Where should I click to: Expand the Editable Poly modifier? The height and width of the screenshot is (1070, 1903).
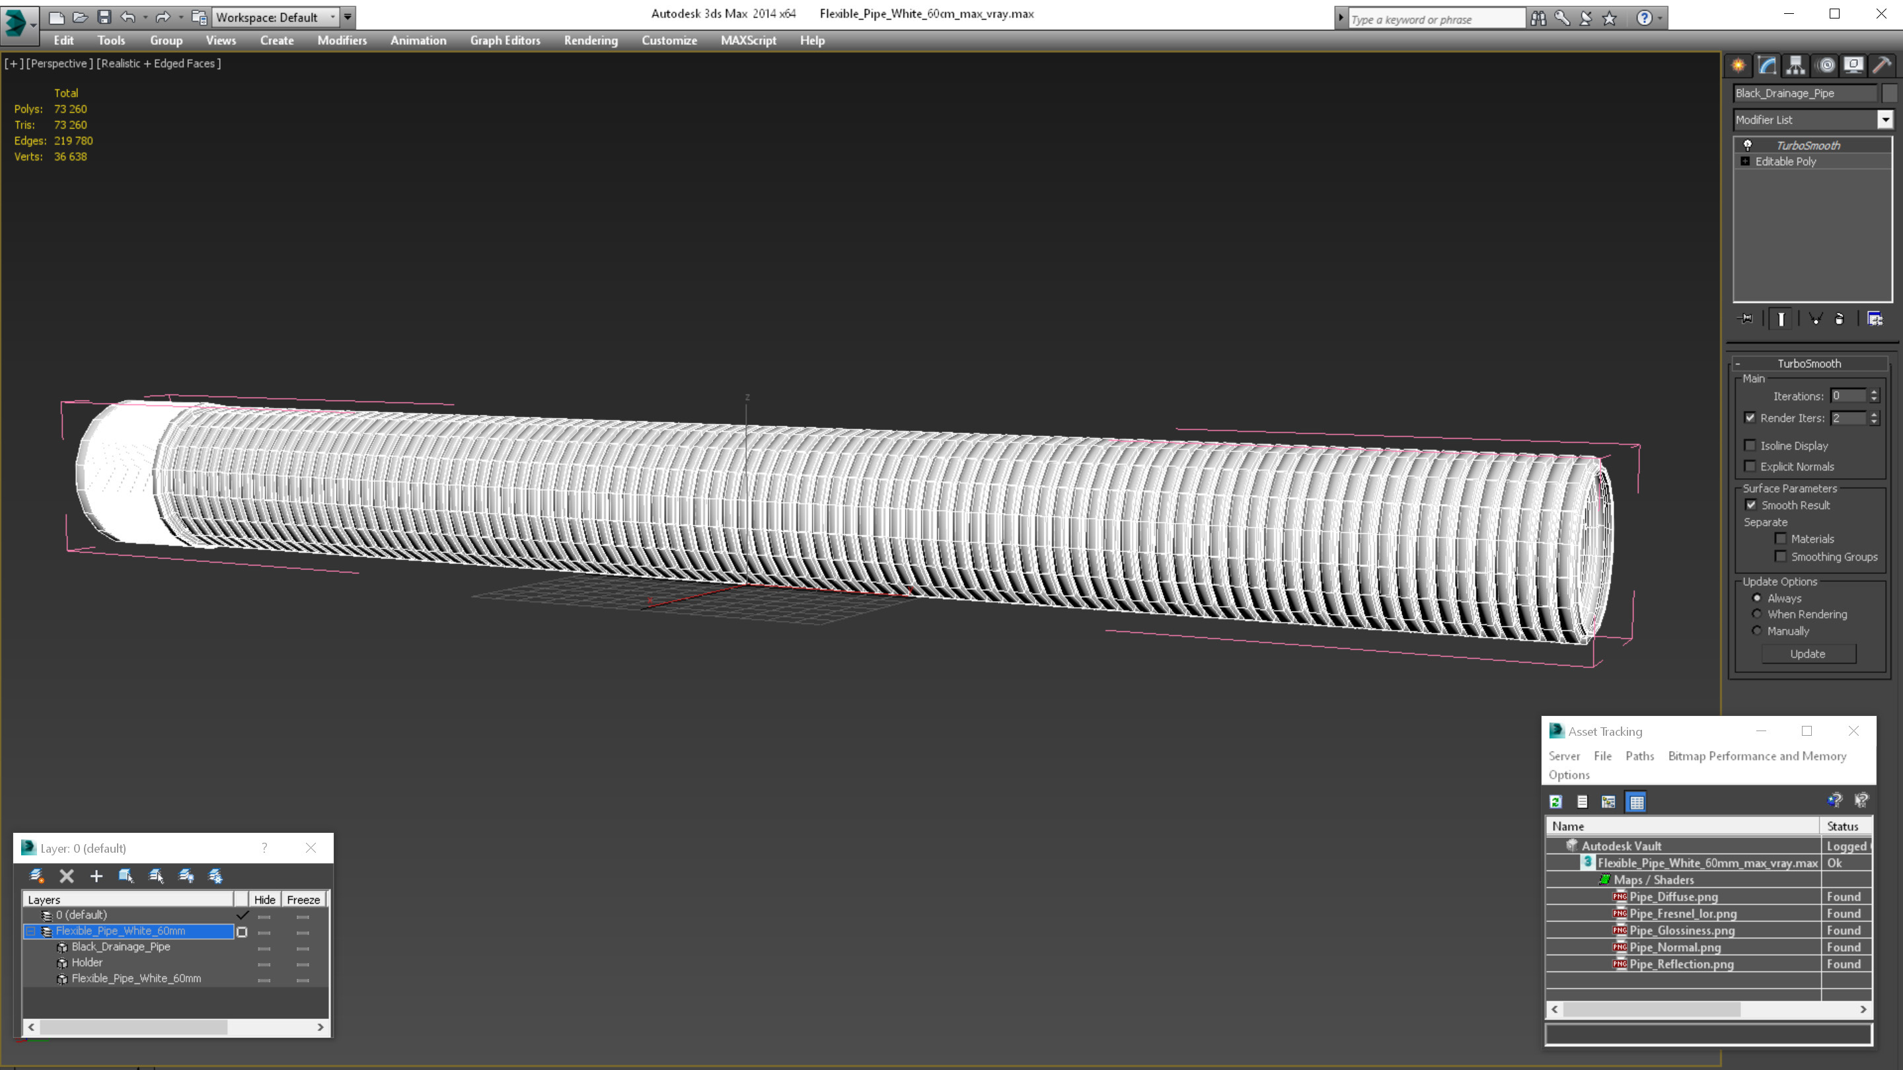pyautogui.click(x=1745, y=162)
